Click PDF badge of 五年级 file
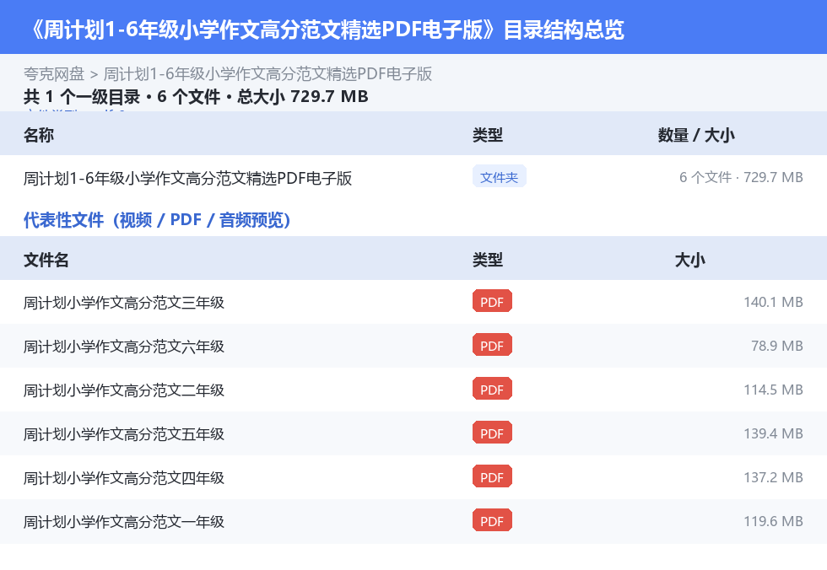 click(x=492, y=433)
